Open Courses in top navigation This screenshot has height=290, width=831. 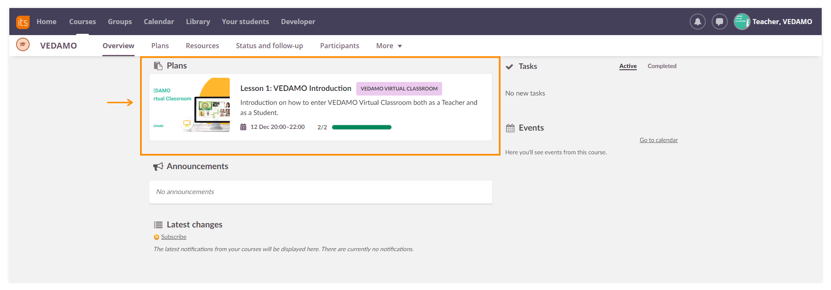83,22
